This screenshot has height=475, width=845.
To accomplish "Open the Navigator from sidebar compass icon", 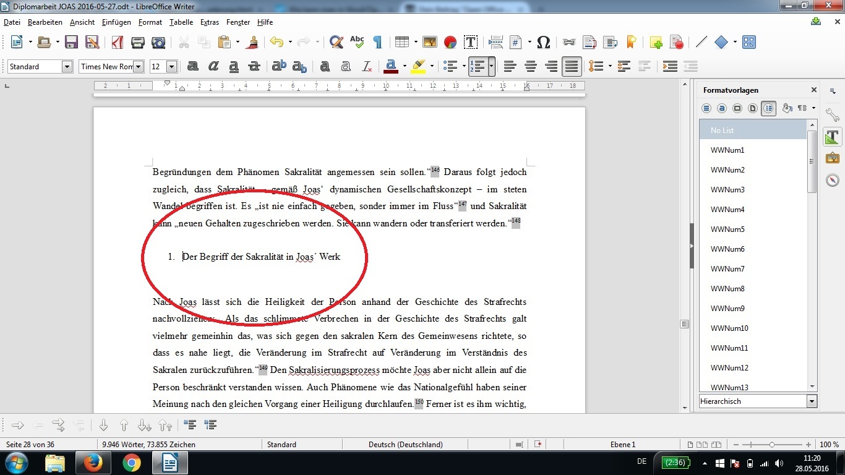I will (832, 181).
